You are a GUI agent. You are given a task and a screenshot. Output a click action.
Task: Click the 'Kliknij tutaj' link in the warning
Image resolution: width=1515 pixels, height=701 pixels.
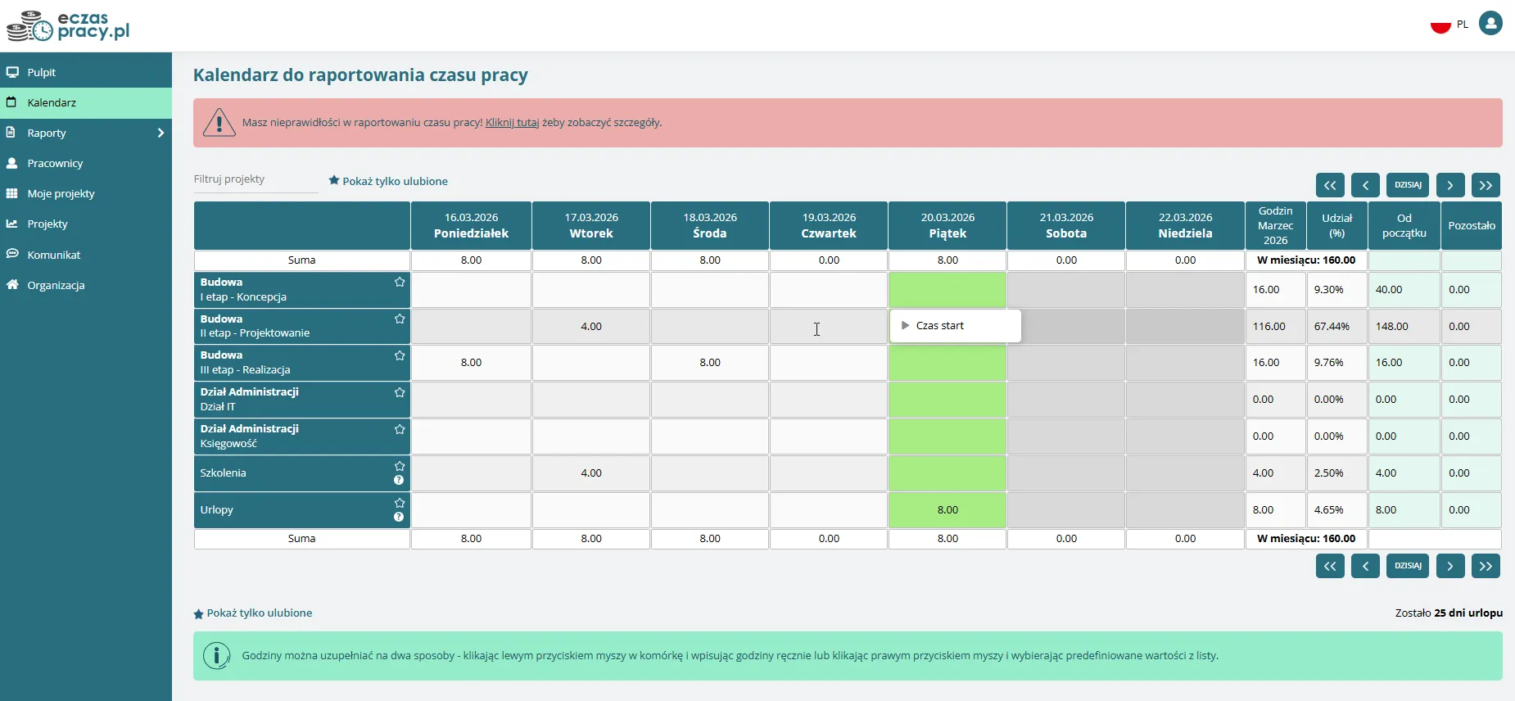point(512,123)
